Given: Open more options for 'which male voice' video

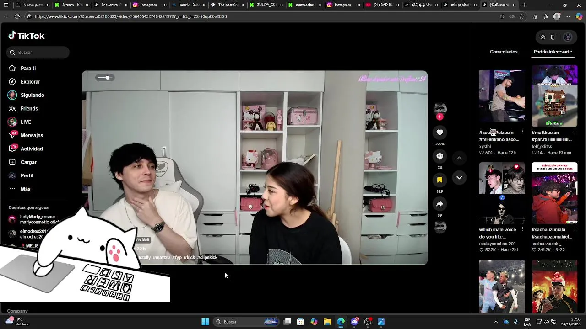Looking at the screenshot, I should [x=522, y=230].
